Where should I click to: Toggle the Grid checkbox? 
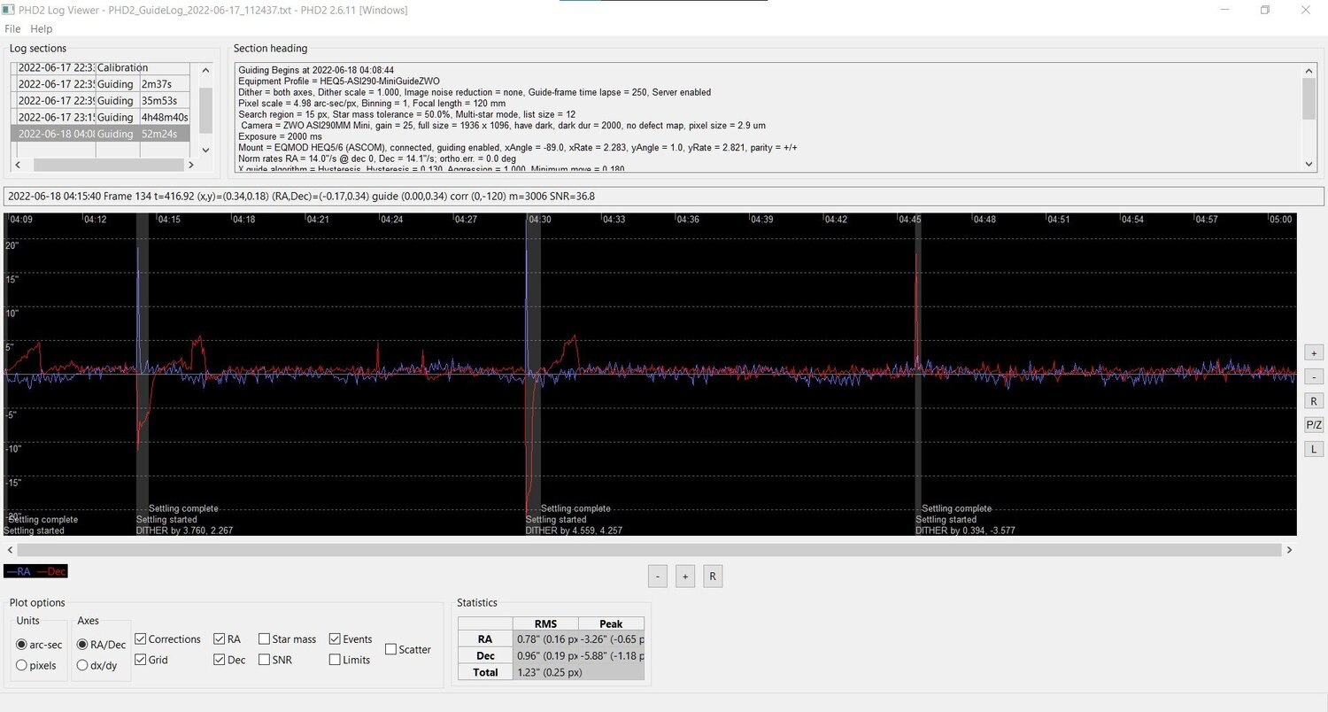pos(151,660)
